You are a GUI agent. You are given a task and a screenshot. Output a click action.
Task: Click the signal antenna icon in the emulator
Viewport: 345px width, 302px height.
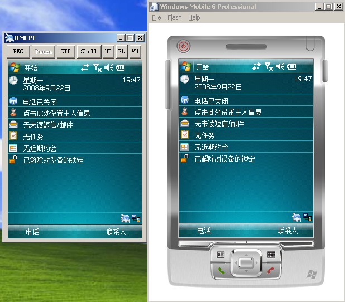269,66
